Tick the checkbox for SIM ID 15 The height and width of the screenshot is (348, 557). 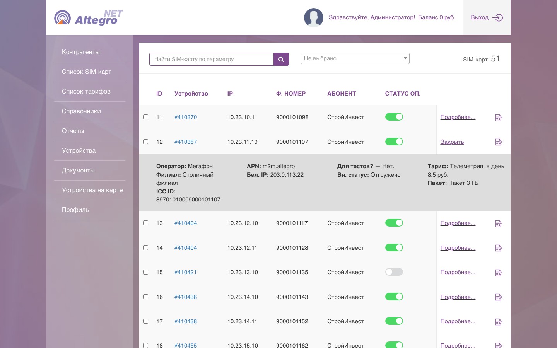(x=146, y=272)
